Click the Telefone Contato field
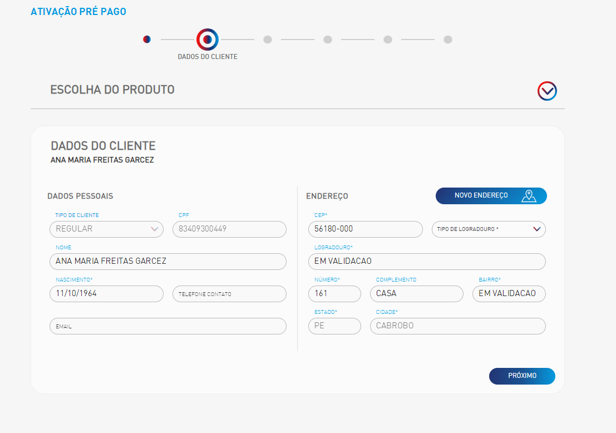This screenshot has width=616, height=433. 229,293
